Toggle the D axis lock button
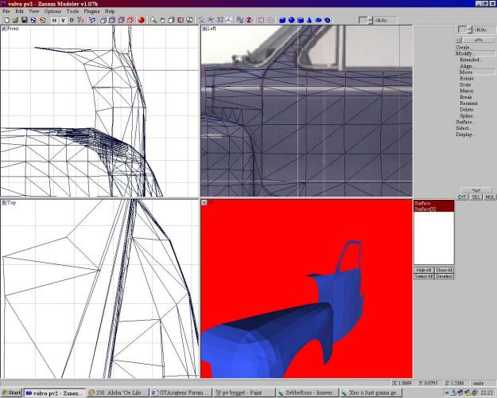 72,20
